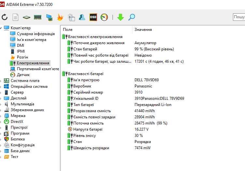Click the magnifier search icon
This screenshot has width=245, height=171.
click(x=132, y=17)
